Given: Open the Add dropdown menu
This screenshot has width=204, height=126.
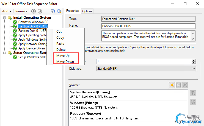Looking at the screenshot, I should (7, 11).
